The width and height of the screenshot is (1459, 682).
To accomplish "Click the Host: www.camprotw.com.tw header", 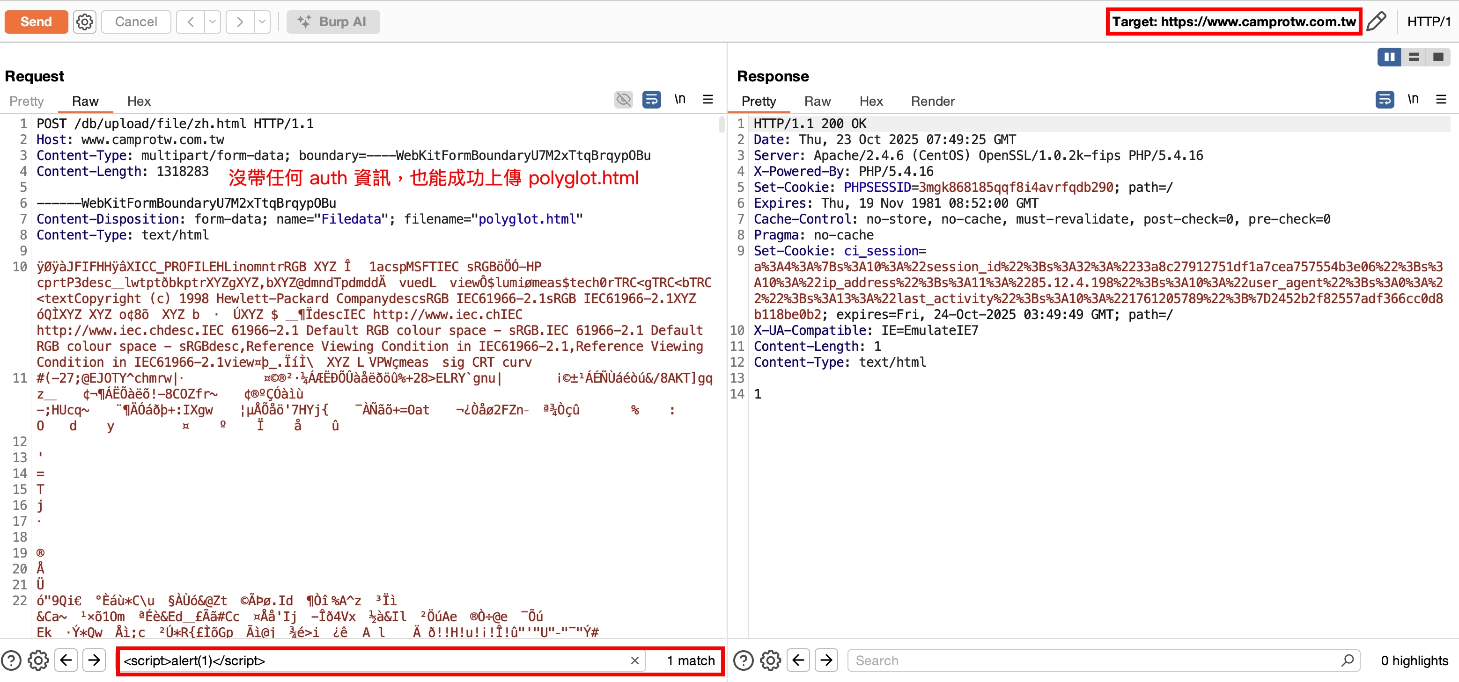I will point(130,139).
